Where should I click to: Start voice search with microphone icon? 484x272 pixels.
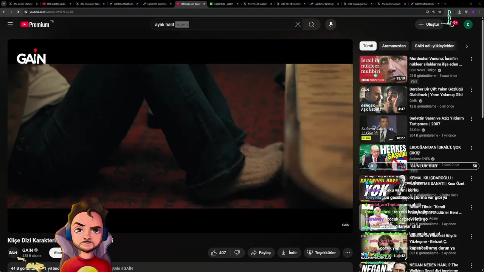(x=331, y=24)
